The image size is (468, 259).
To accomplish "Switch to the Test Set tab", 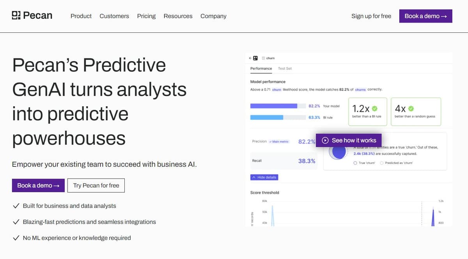I will tap(285, 68).
